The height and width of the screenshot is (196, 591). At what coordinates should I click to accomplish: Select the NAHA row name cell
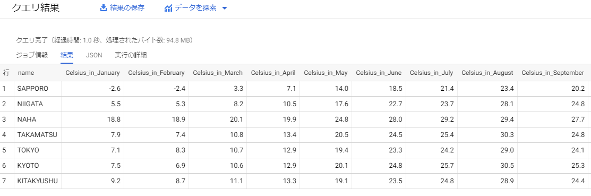click(27, 119)
